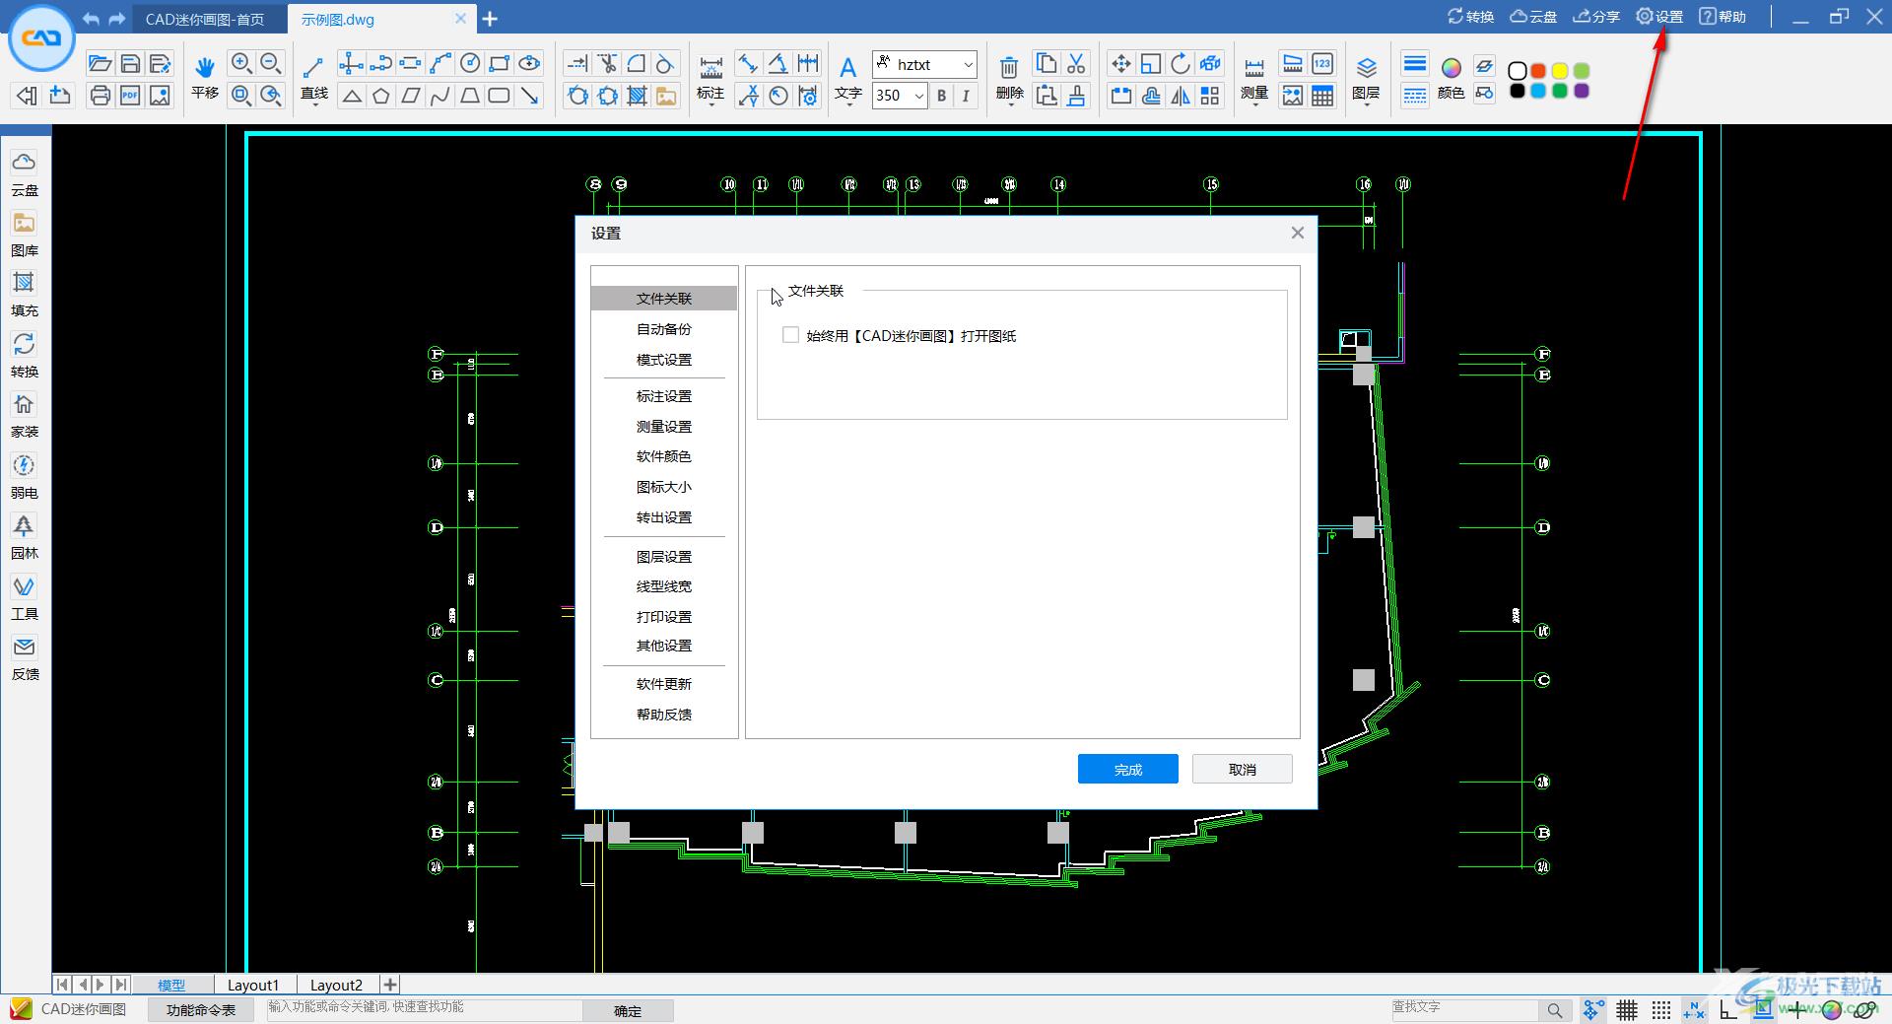Screen dimensions: 1892x1024
Task: Switch to Layout2 tab
Action: (336, 985)
